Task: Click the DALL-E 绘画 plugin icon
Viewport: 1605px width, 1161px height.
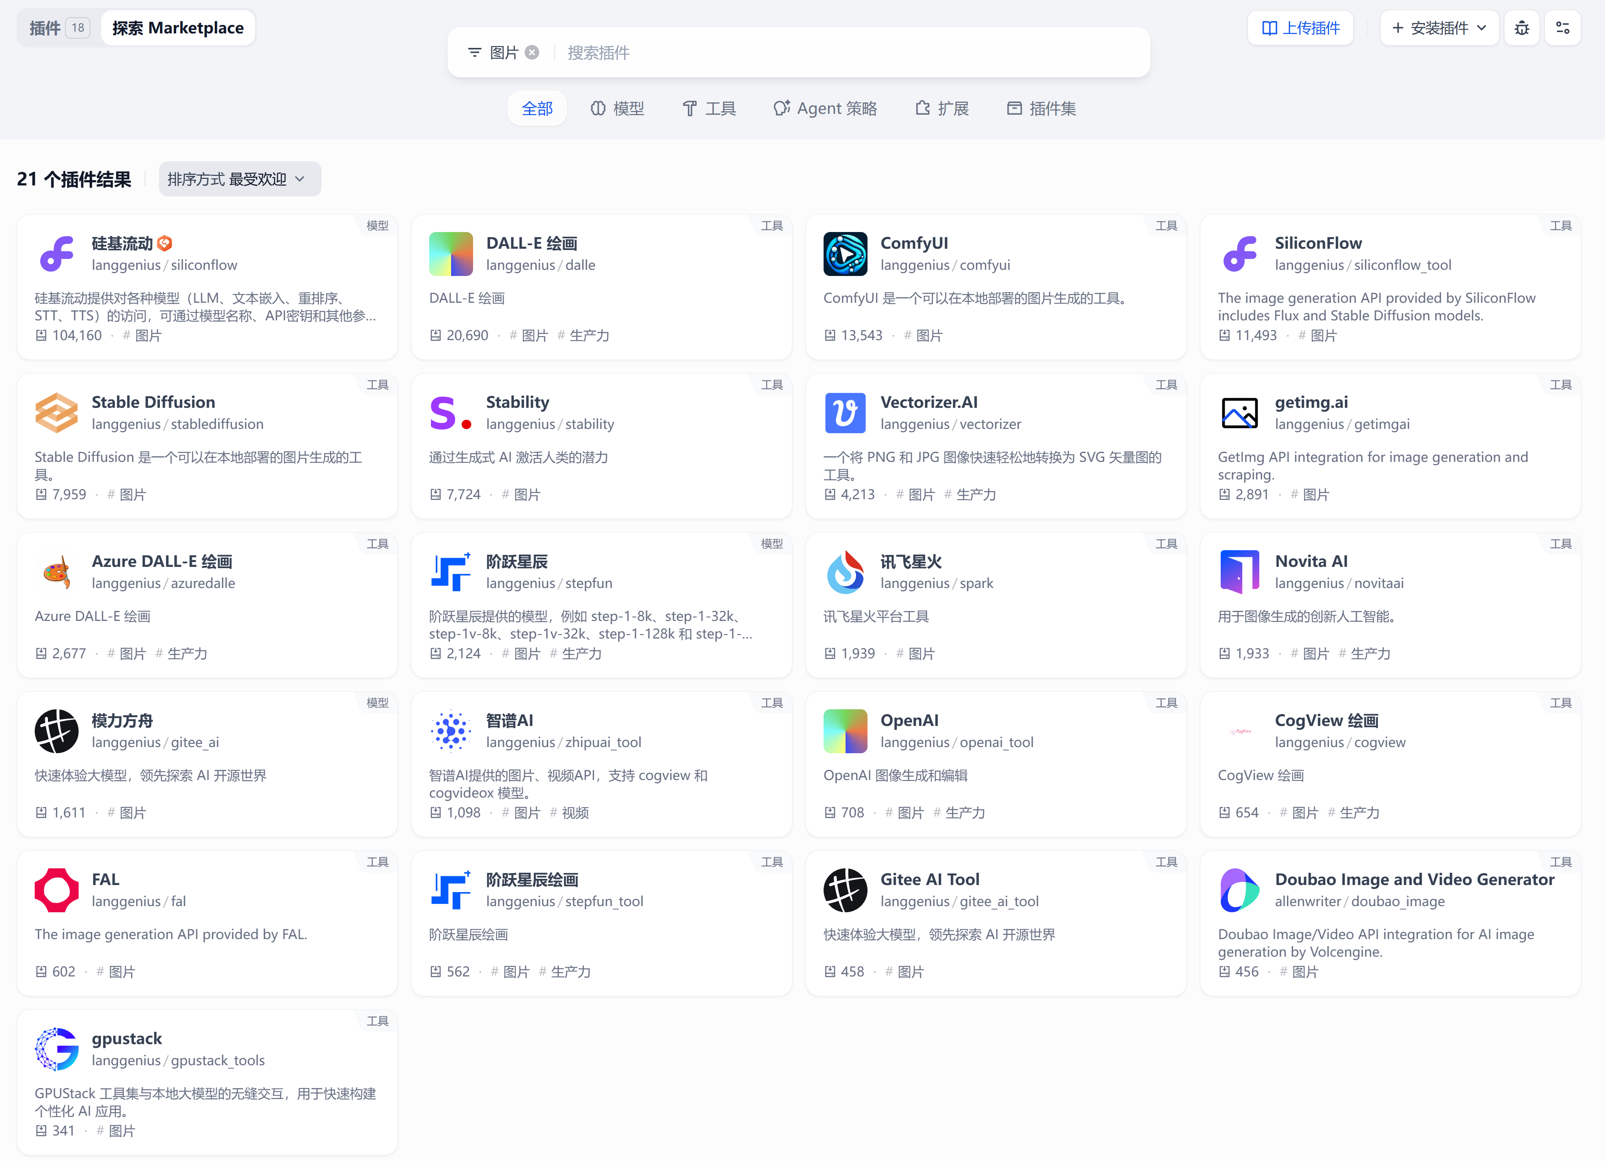Action: (x=451, y=254)
